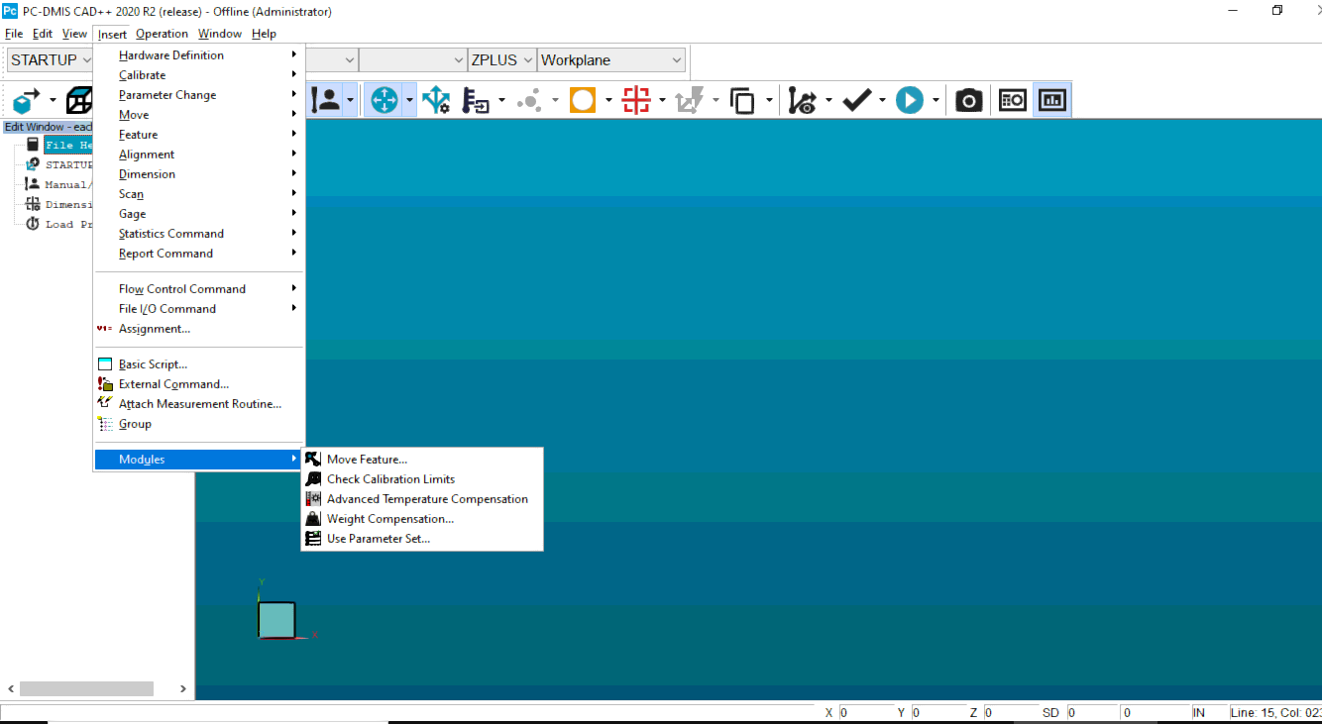Click the report window toolbar icon

point(1012,100)
